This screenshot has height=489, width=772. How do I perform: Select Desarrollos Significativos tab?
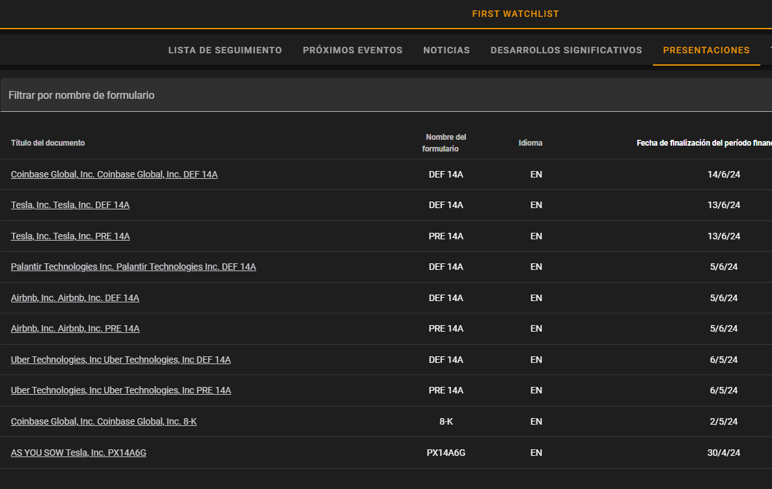[566, 50]
